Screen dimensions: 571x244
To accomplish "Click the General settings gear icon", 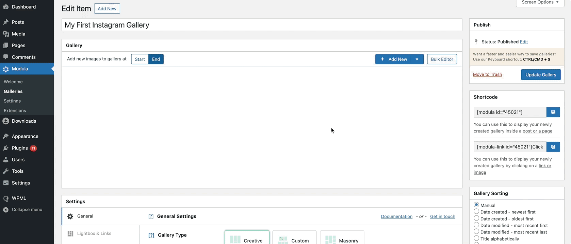I will point(70,216).
